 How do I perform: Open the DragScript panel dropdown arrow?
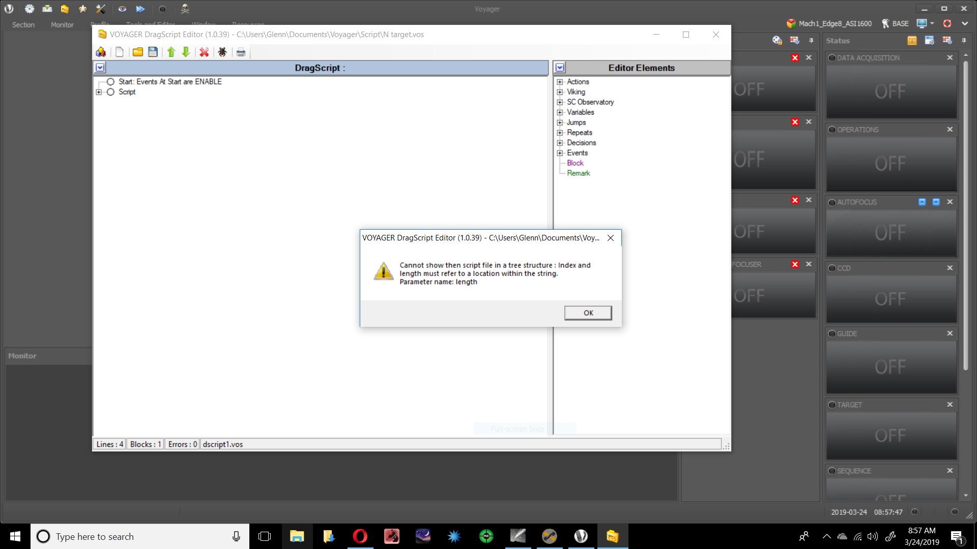[x=100, y=68]
